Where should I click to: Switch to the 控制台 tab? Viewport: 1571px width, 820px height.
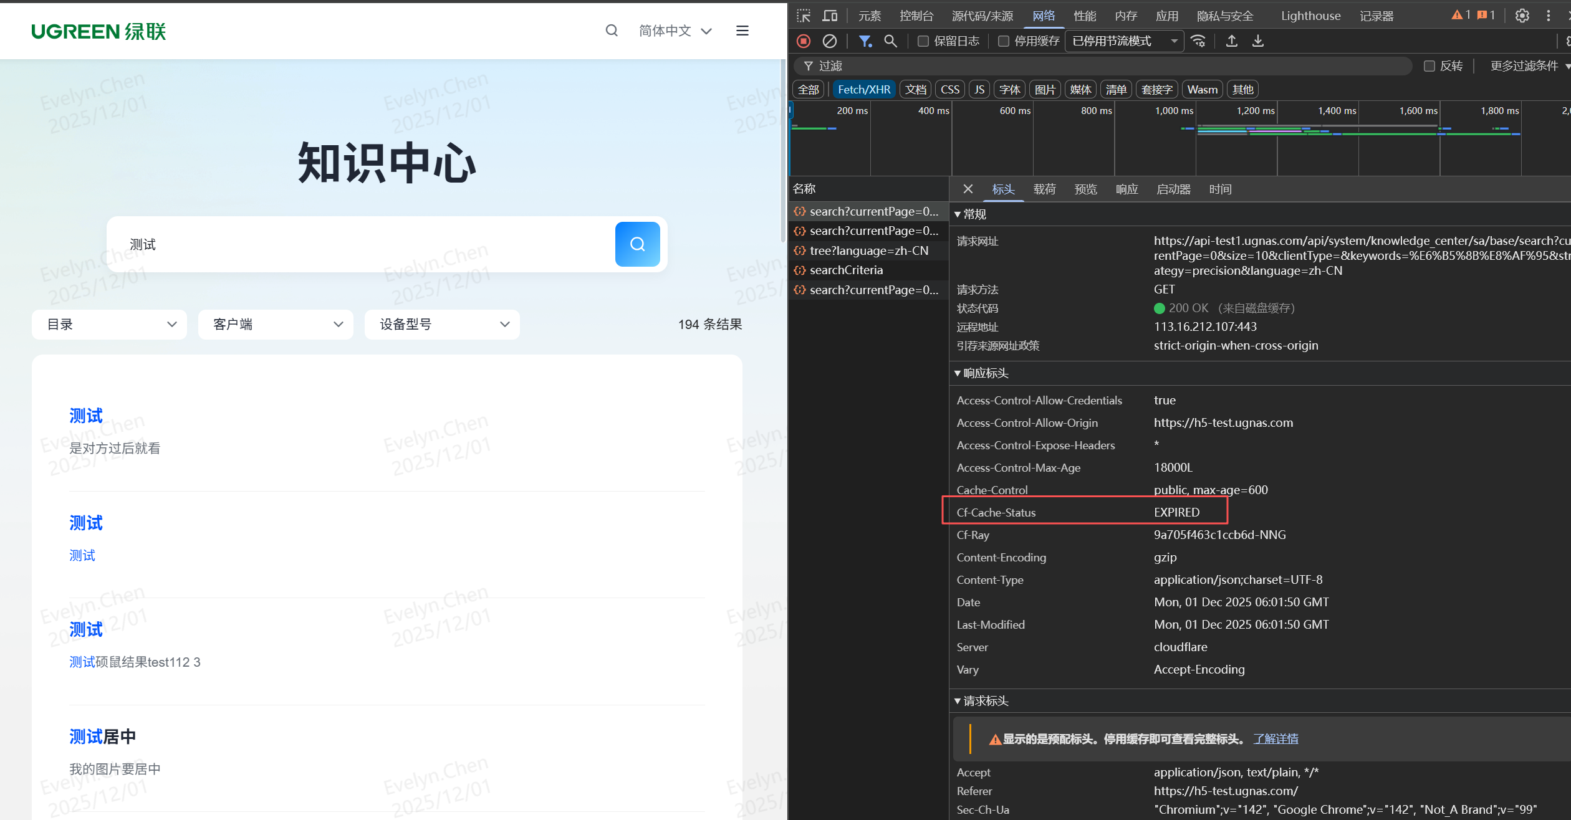tap(916, 16)
